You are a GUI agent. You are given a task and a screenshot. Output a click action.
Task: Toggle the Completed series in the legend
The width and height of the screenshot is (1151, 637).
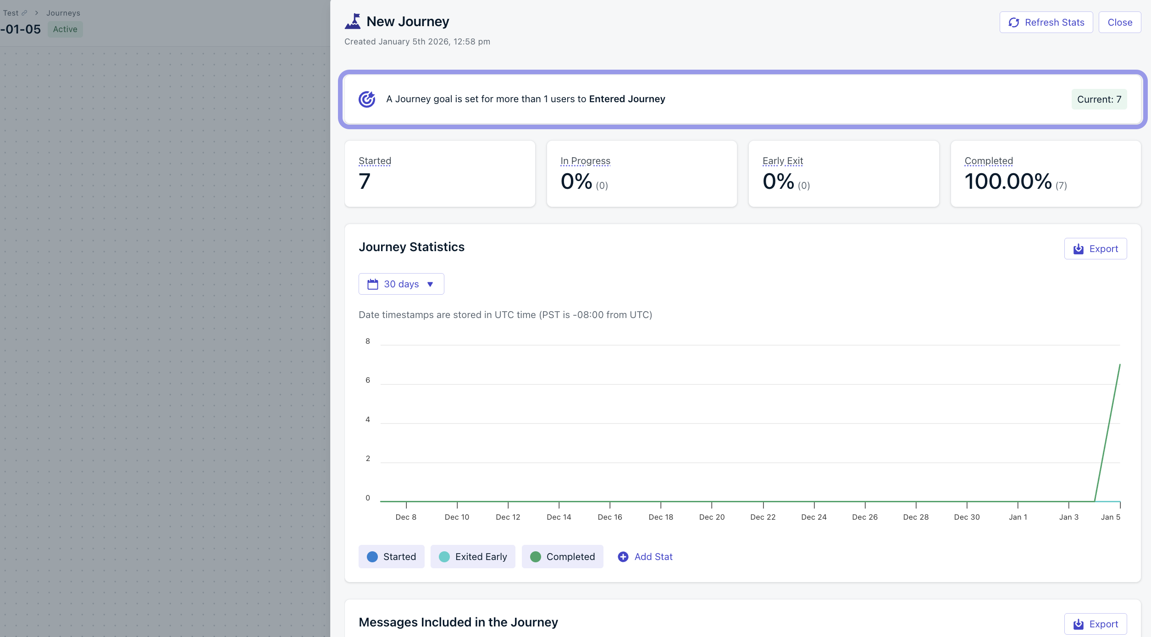[x=562, y=556]
